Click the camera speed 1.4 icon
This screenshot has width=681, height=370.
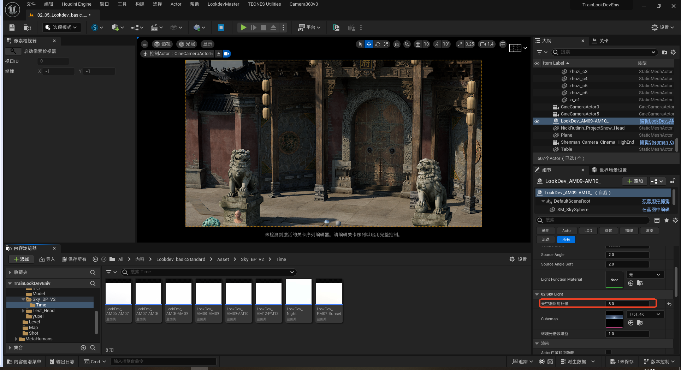click(x=487, y=44)
